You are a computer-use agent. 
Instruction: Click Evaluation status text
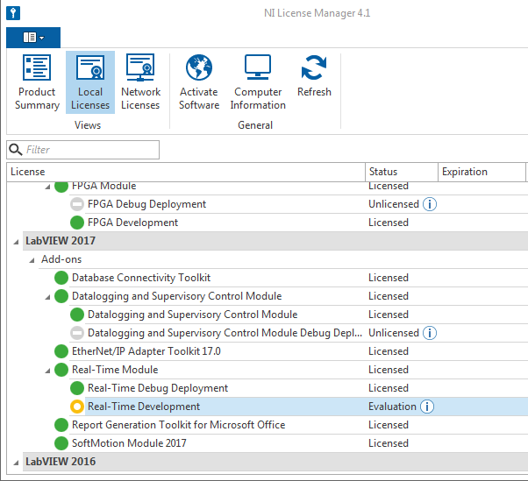click(x=392, y=407)
